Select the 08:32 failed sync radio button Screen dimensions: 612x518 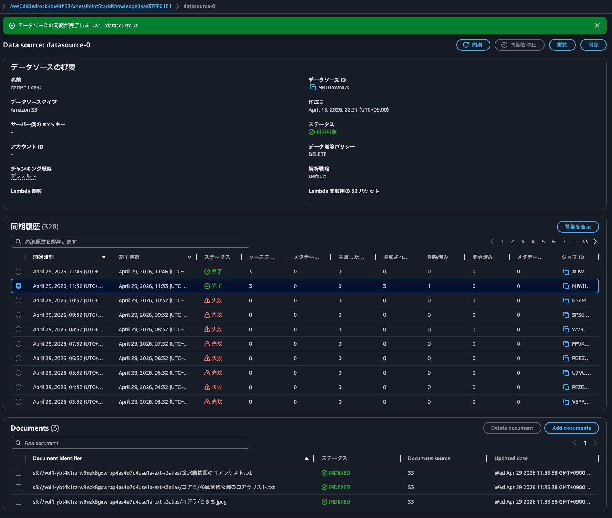click(x=19, y=329)
